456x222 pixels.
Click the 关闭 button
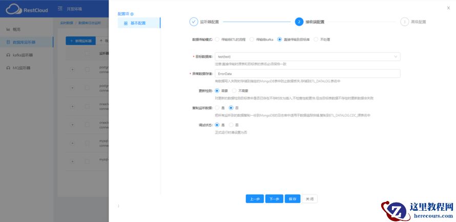tap(309, 199)
